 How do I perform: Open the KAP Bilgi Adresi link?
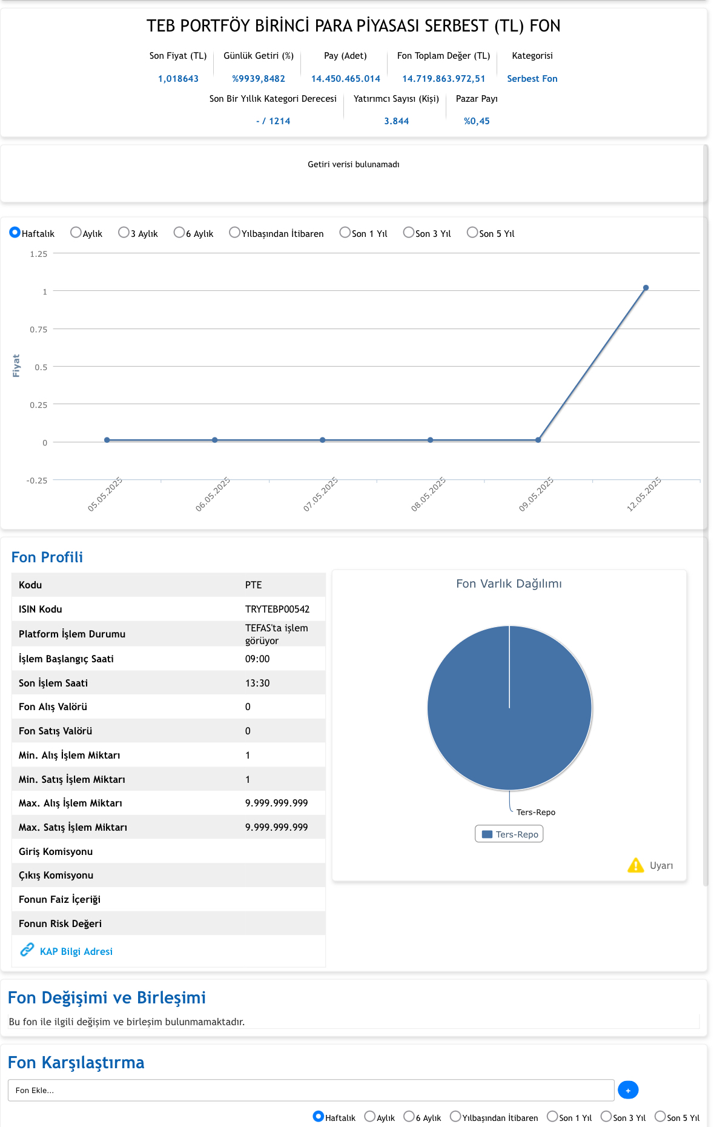click(76, 951)
